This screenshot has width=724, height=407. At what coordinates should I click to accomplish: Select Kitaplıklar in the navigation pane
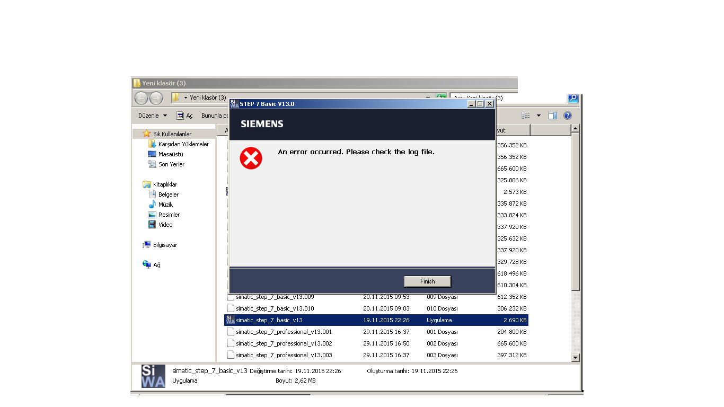click(165, 184)
